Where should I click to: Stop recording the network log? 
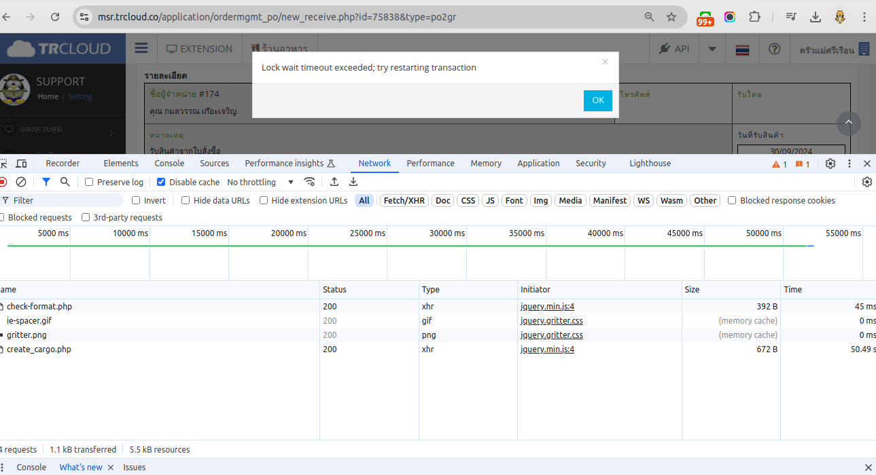(x=3, y=182)
